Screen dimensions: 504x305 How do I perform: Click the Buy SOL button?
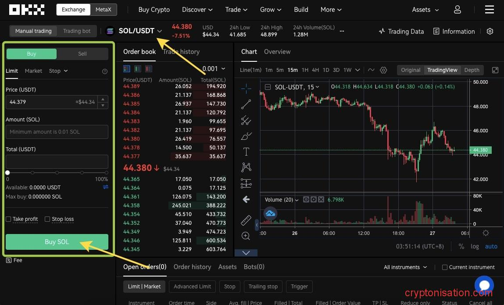click(57, 242)
